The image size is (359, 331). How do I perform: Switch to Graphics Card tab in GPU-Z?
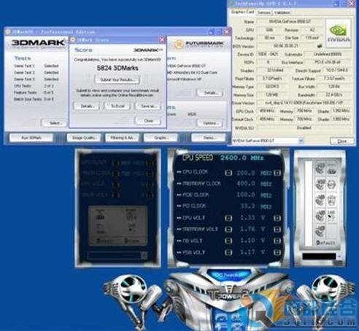[242, 12]
